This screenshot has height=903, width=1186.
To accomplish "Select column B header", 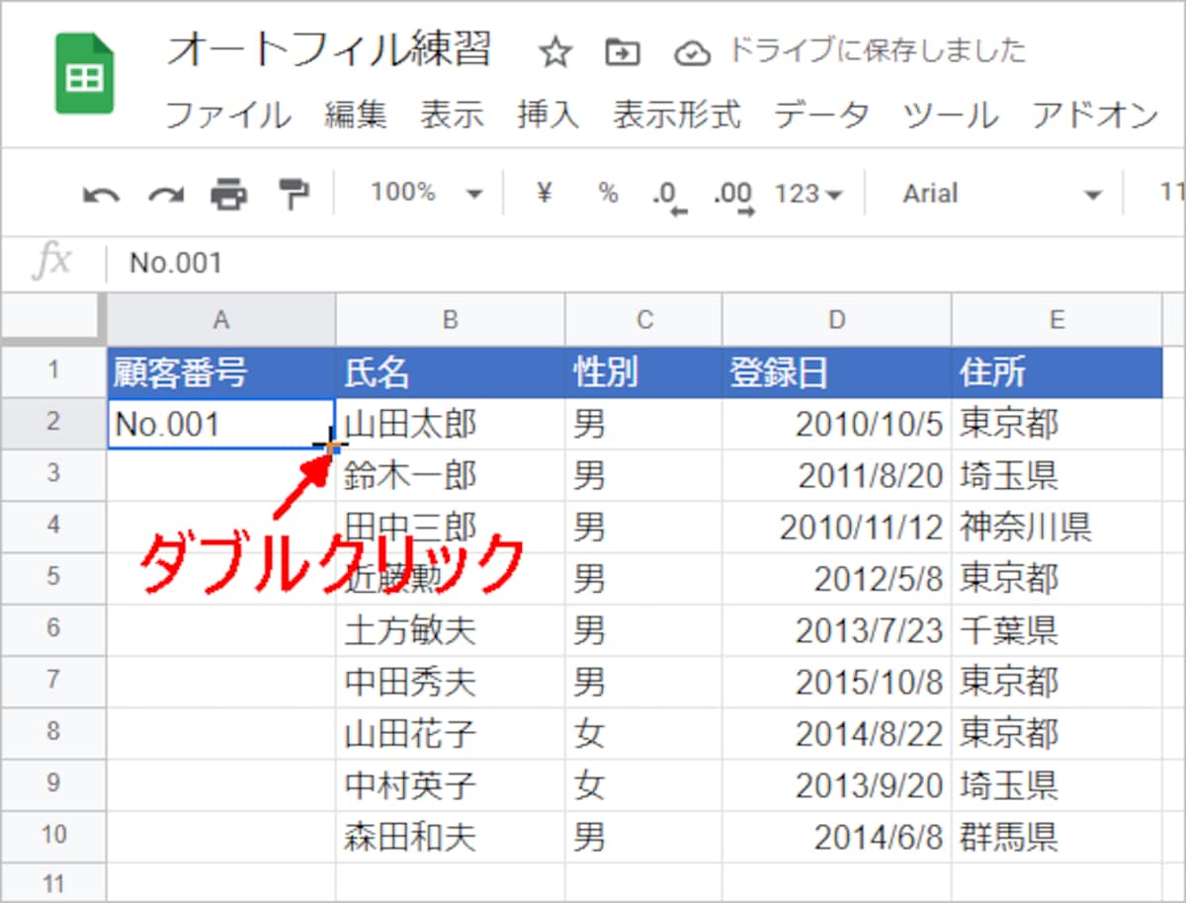I will pyautogui.click(x=450, y=319).
